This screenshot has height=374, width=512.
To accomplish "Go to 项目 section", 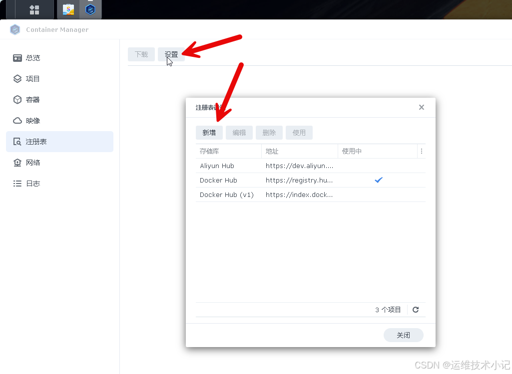I will (x=60, y=79).
